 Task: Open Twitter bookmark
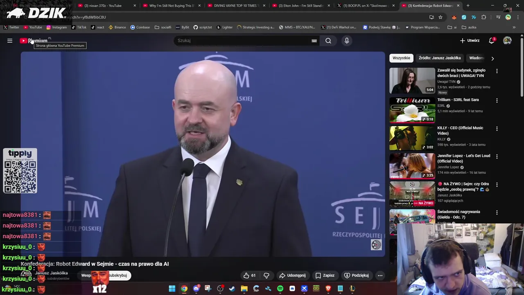[x=11, y=27]
